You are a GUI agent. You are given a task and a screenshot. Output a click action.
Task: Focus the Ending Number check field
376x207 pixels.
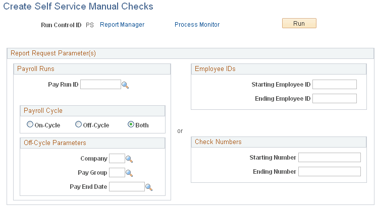click(330, 172)
